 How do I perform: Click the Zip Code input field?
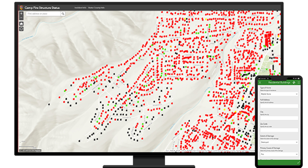(x=279, y=130)
